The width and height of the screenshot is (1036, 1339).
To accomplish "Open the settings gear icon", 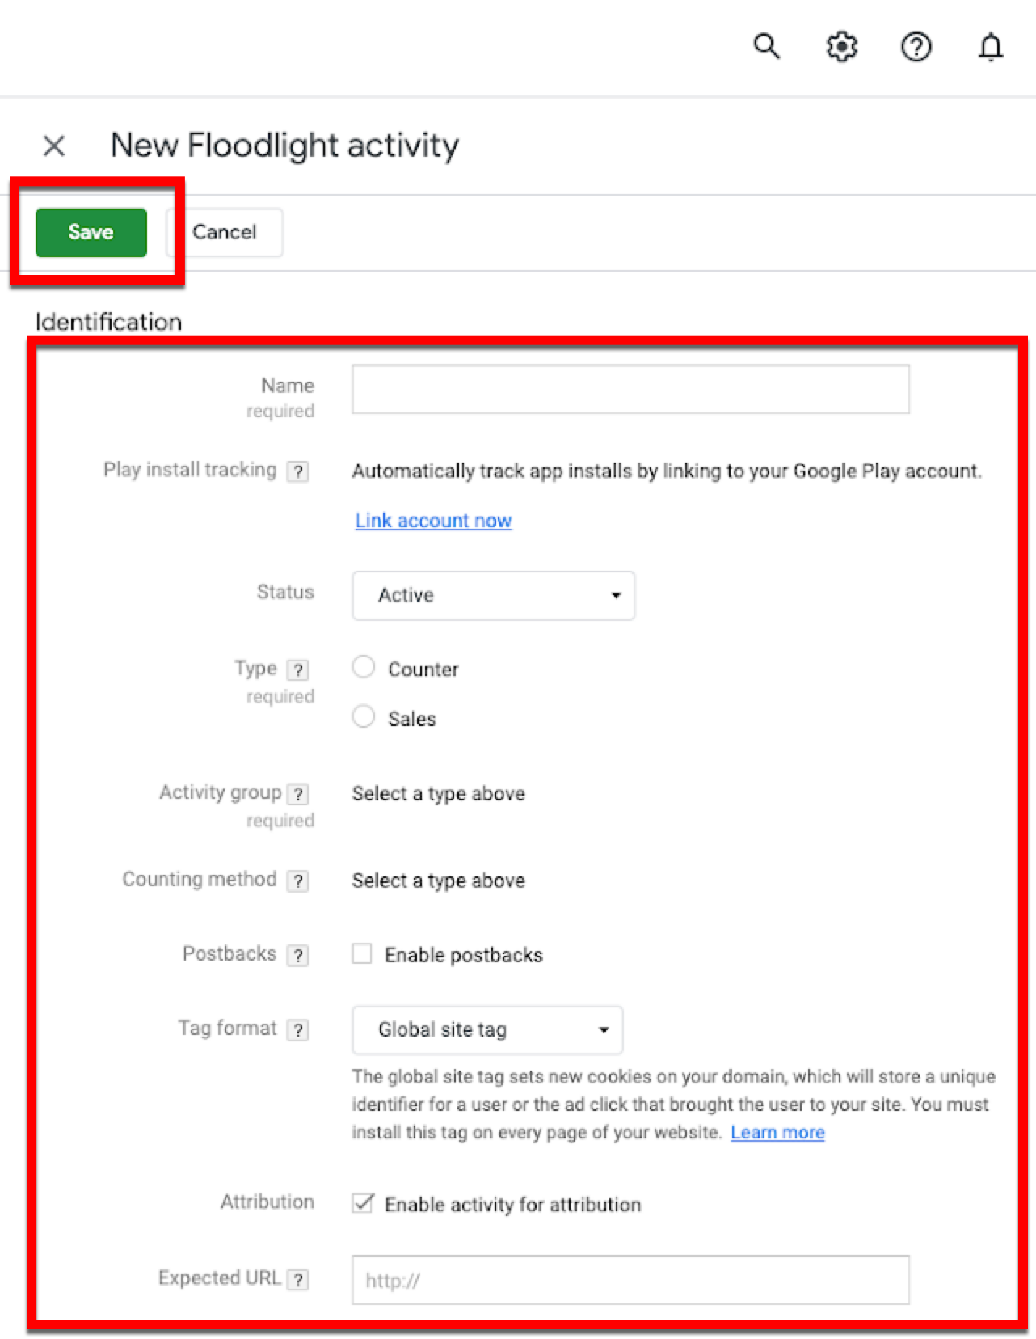I will coord(841,46).
